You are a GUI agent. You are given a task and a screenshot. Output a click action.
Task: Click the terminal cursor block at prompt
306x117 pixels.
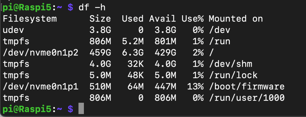tap(81, 109)
